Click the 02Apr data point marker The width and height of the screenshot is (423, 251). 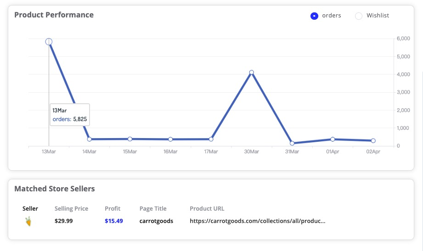point(373,140)
